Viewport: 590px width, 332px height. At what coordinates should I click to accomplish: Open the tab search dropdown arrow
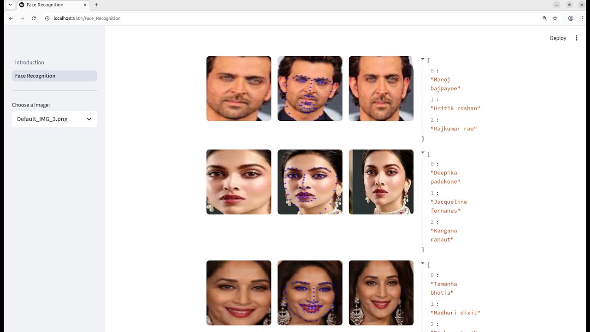pyautogui.click(x=10, y=5)
